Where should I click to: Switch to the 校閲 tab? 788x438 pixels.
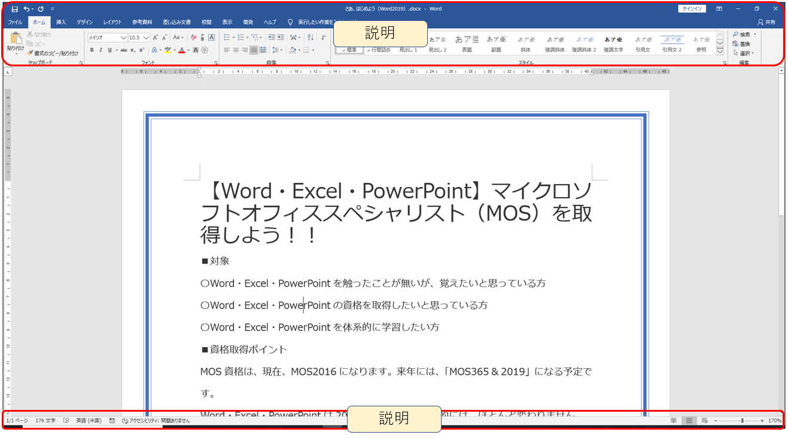[206, 22]
